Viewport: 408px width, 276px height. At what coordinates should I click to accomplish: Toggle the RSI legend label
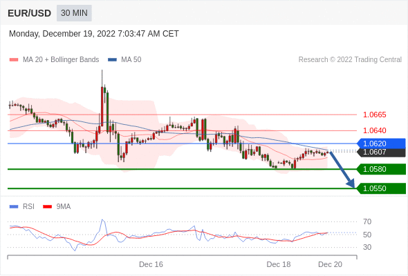(28, 207)
